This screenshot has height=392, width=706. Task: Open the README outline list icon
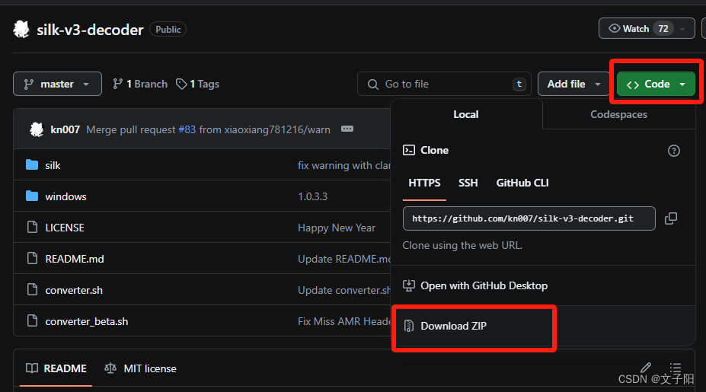click(x=676, y=368)
